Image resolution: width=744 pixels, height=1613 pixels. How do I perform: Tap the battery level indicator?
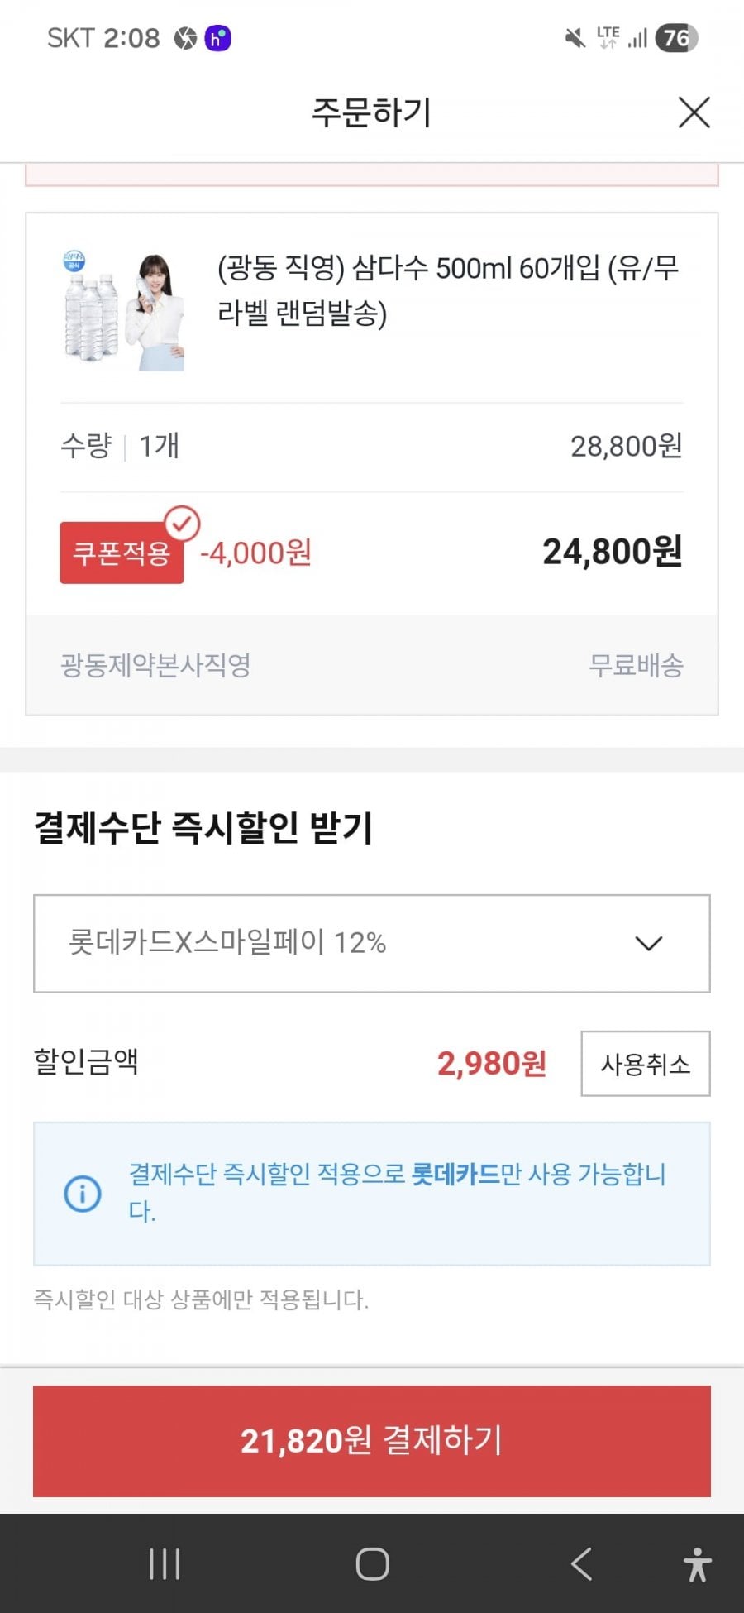point(676,38)
